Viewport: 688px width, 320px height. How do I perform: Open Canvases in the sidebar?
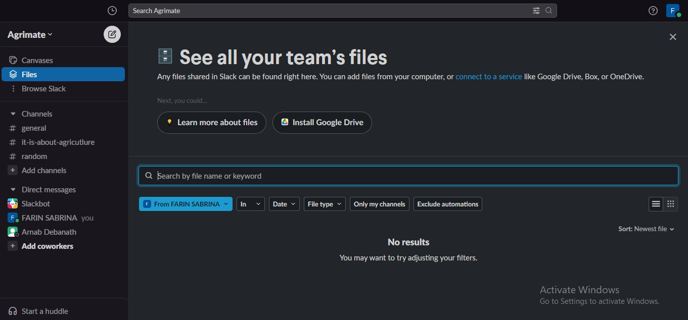pyautogui.click(x=37, y=61)
